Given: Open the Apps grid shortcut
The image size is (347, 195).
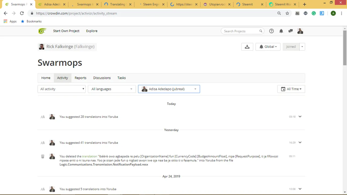Looking at the screenshot, I should (x=10, y=21).
